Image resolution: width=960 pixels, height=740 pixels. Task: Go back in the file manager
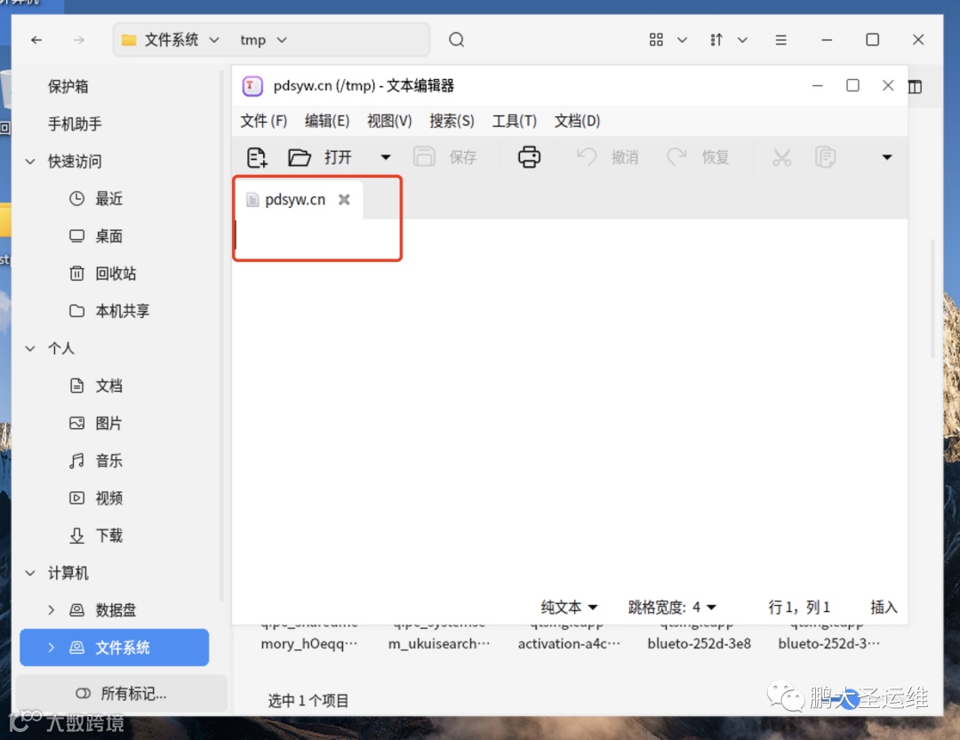(x=36, y=40)
